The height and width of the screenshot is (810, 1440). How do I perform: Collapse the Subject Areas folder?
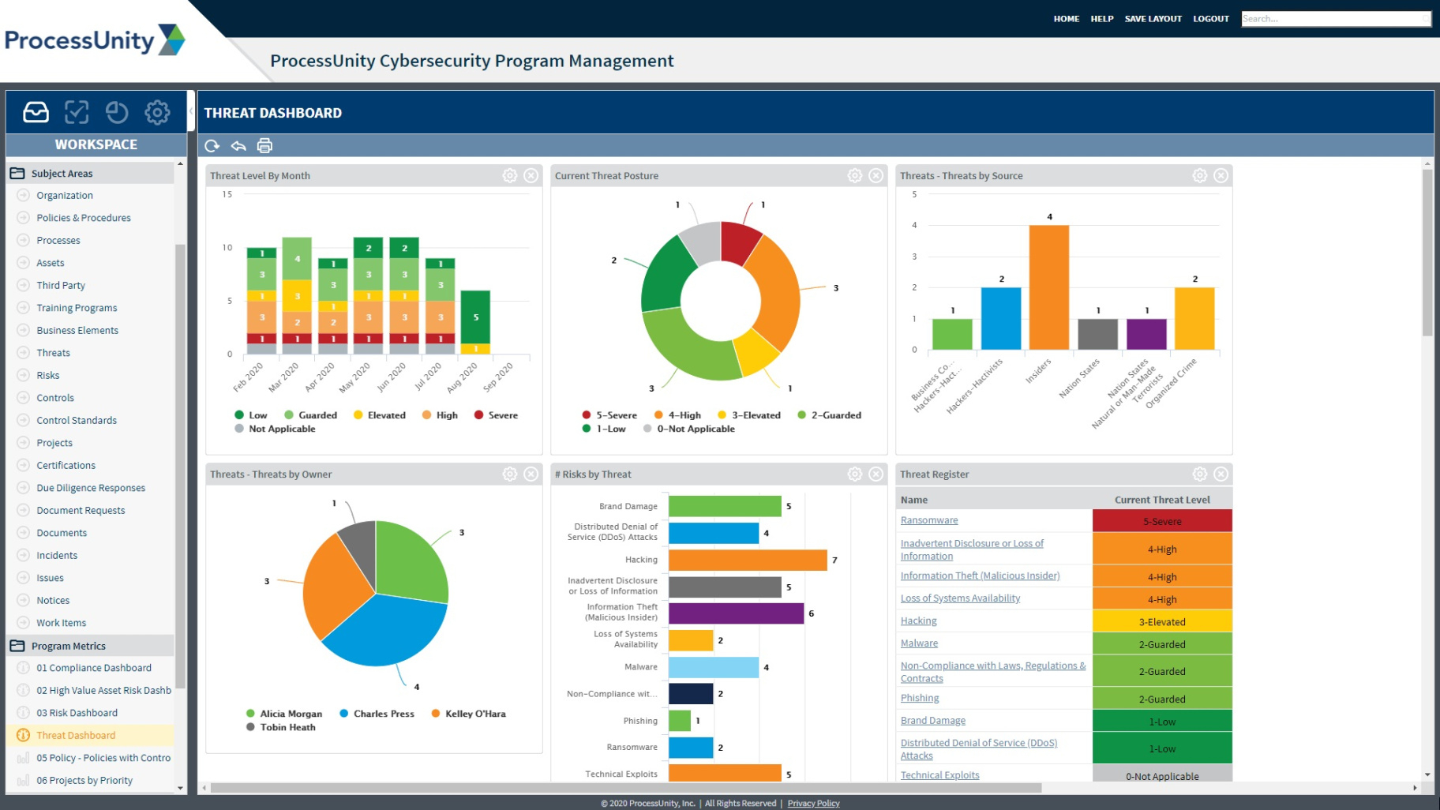[17, 173]
